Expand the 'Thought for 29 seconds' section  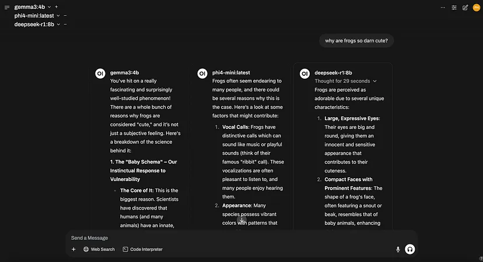pyautogui.click(x=345, y=81)
